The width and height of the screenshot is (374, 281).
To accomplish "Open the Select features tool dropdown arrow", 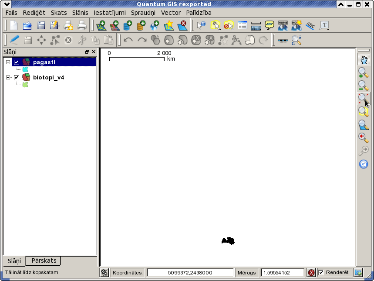I will (x=220, y=29).
